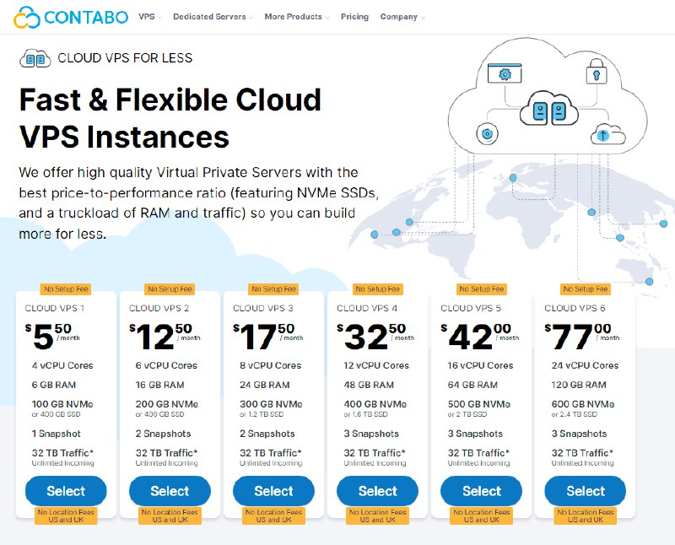Click the $42.00 per month price
675x545 pixels.
[480, 337]
